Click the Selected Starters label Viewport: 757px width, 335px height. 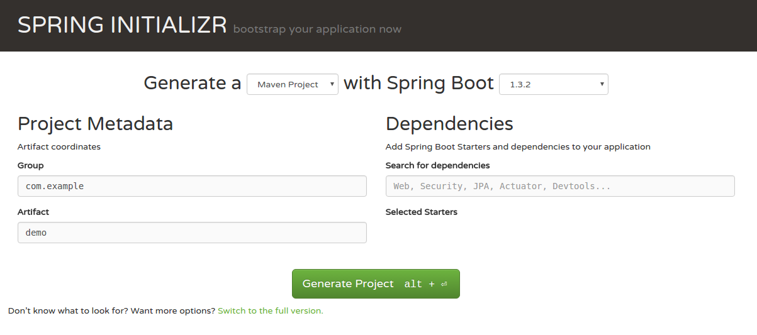(422, 212)
